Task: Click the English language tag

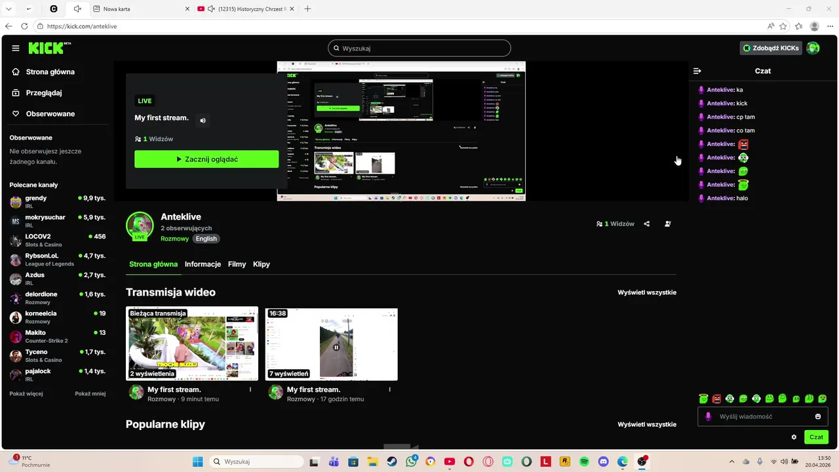Action: (x=206, y=239)
